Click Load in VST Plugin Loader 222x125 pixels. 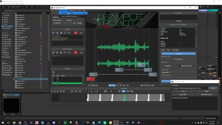tap(183, 91)
